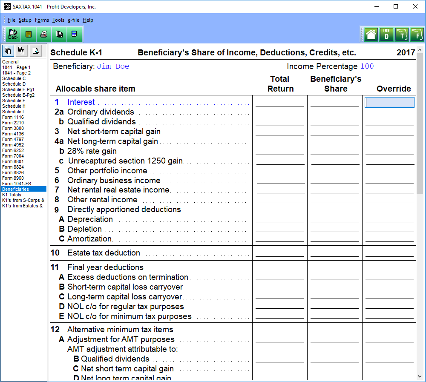Click Override field for Estate tax deduction
Image resolution: width=426 pixels, height=382 pixels.
click(x=389, y=253)
